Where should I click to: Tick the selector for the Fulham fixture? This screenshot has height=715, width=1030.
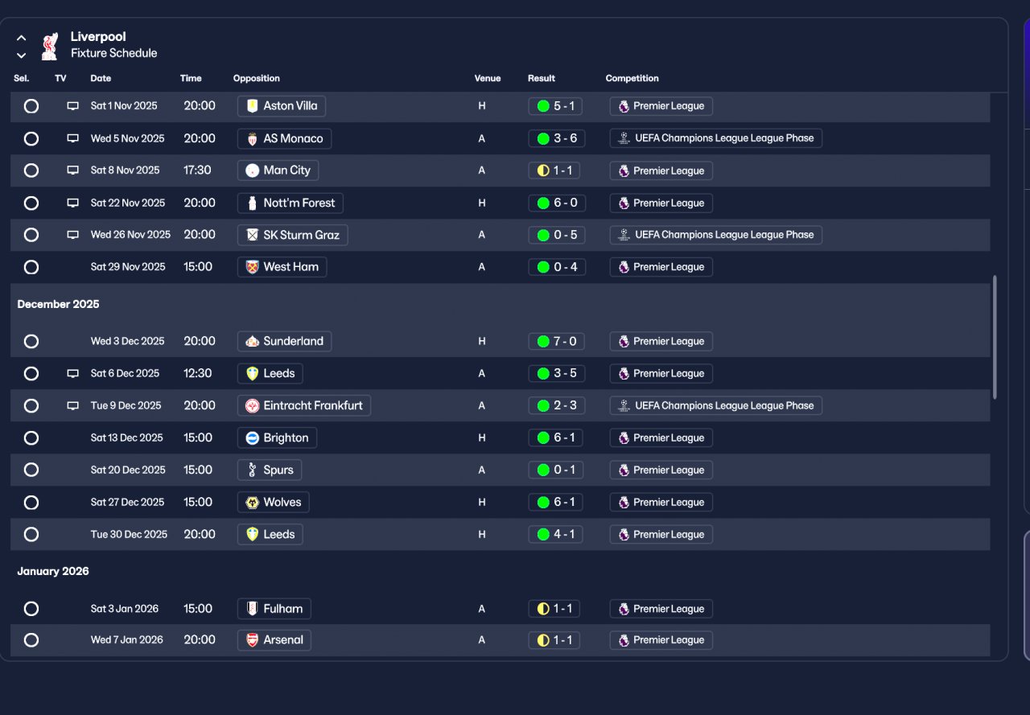(x=31, y=609)
